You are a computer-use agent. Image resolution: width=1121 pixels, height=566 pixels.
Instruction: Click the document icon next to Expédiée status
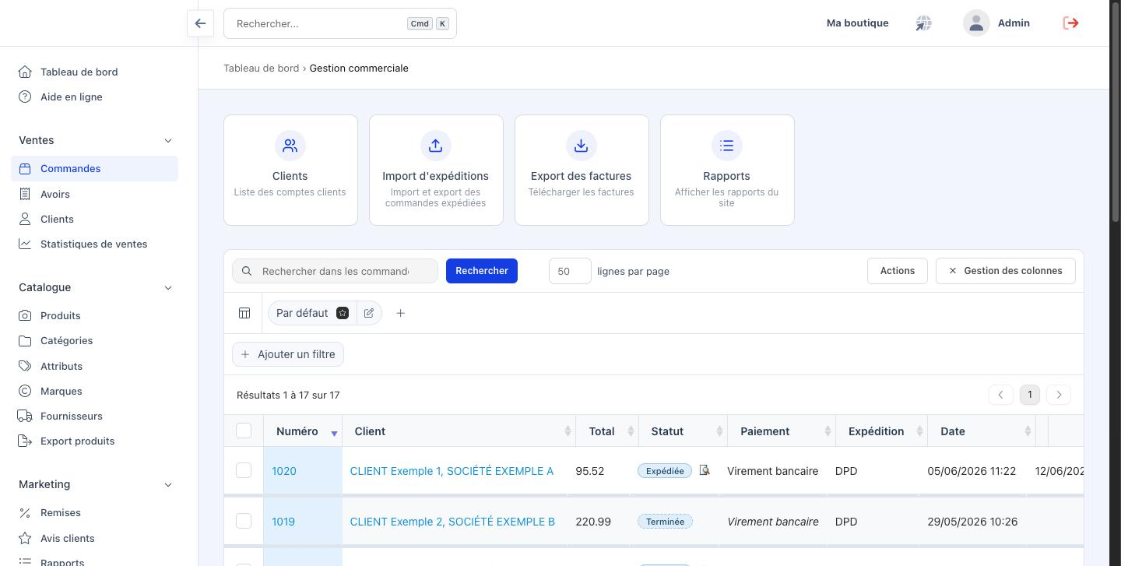(705, 470)
